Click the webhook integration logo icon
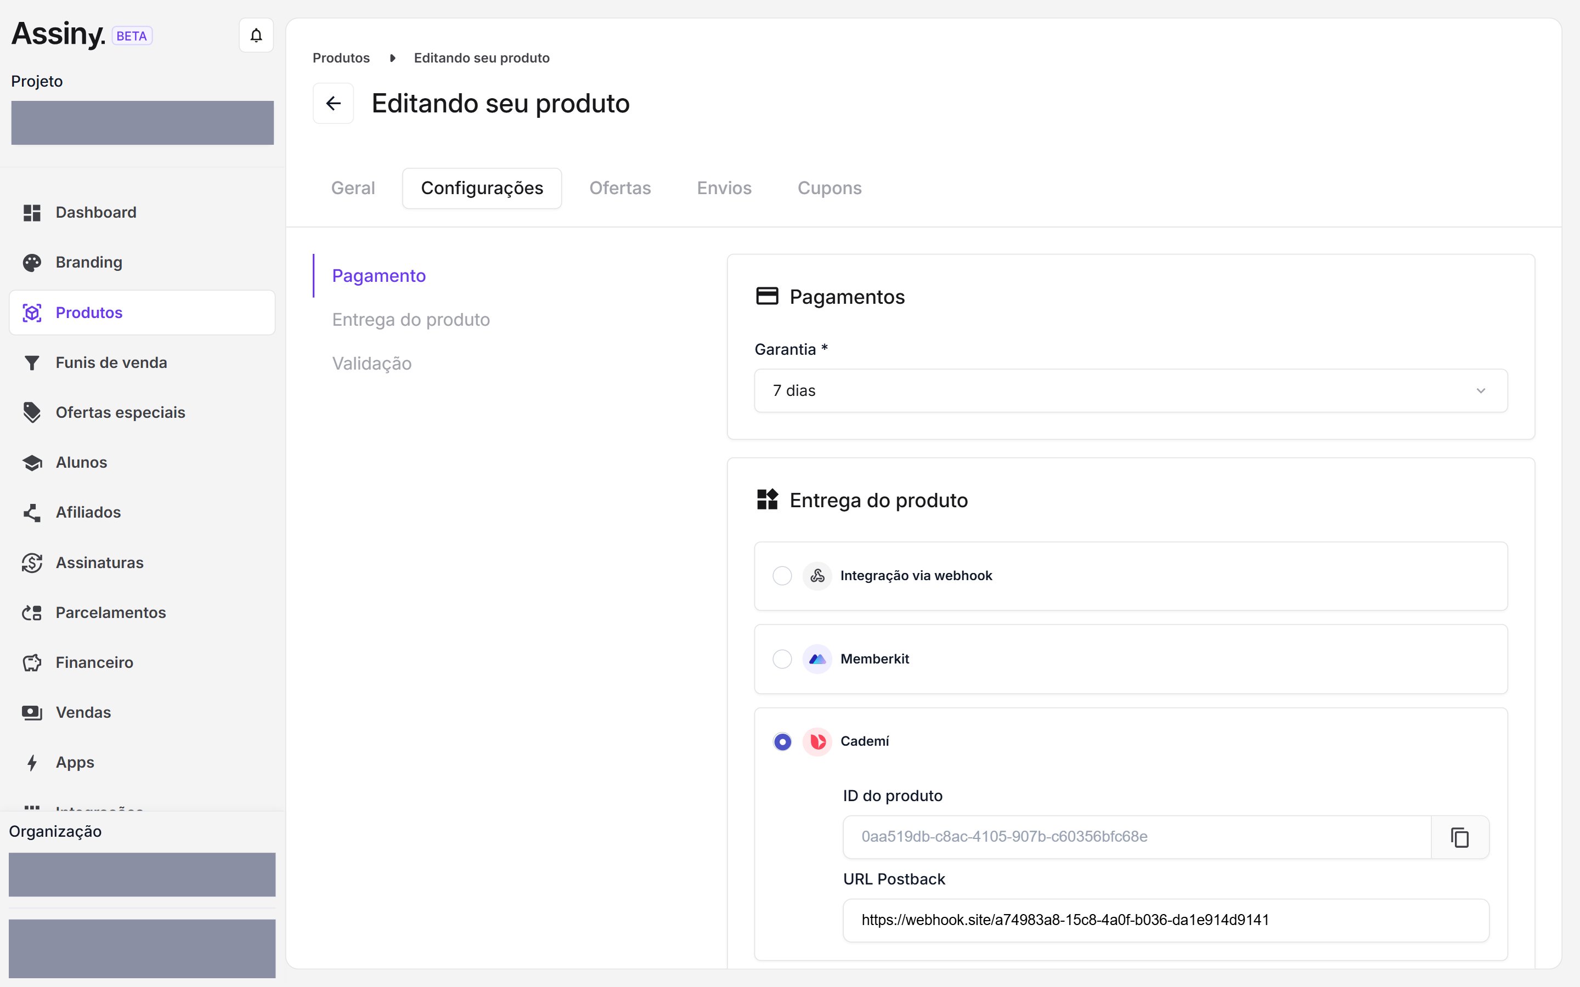Viewport: 1580px width, 987px height. pos(817,576)
